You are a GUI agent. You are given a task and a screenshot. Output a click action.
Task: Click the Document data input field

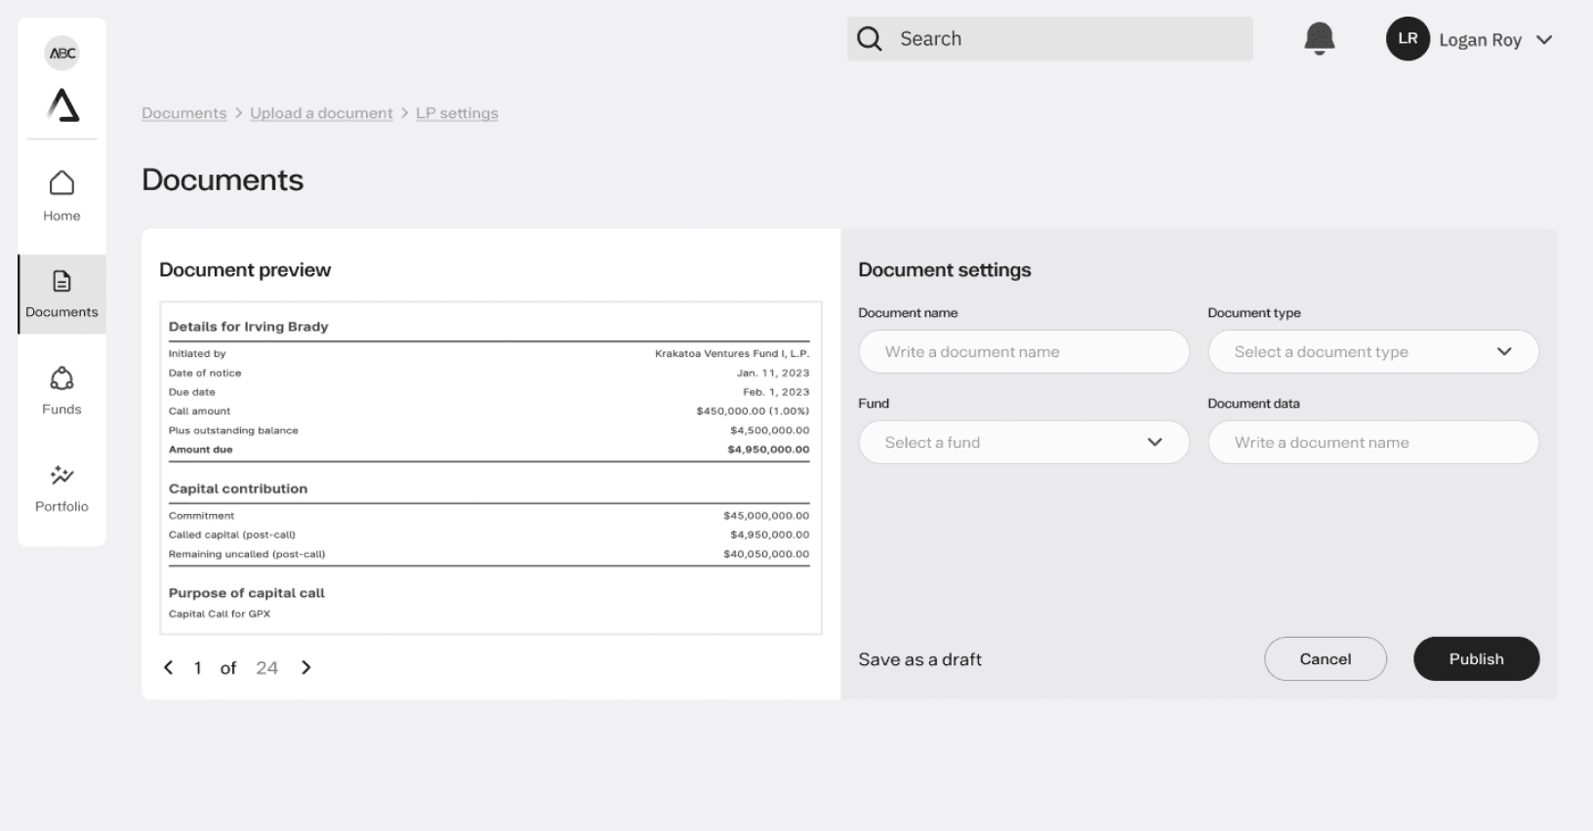point(1373,442)
